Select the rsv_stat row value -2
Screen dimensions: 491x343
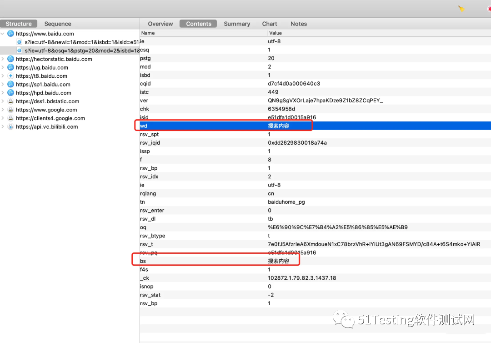pyautogui.click(x=271, y=295)
